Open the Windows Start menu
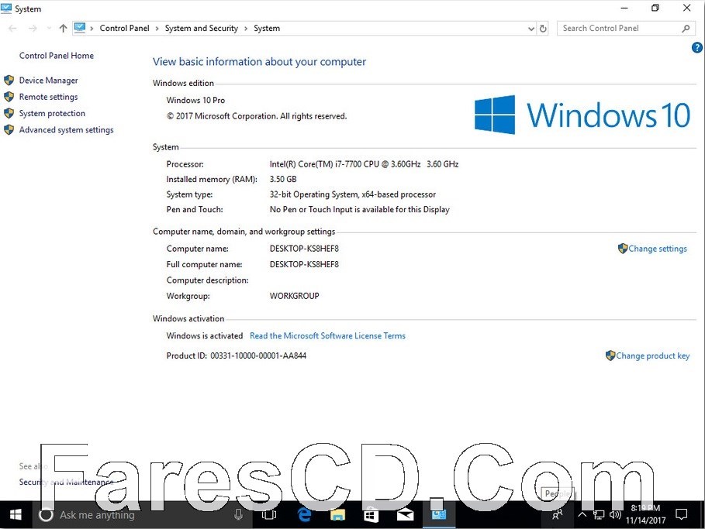Screen dimensions: 705x529 tap(16, 514)
